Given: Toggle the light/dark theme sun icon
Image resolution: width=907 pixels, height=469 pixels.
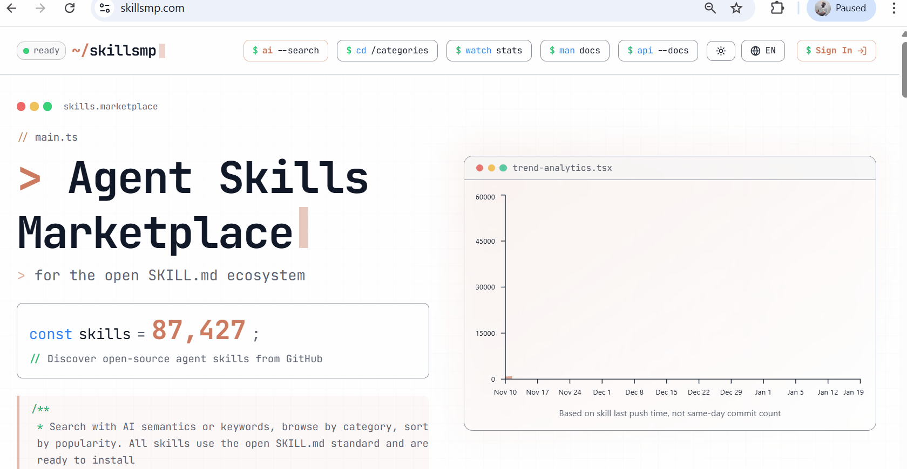Looking at the screenshot, I should pos(721,51).
